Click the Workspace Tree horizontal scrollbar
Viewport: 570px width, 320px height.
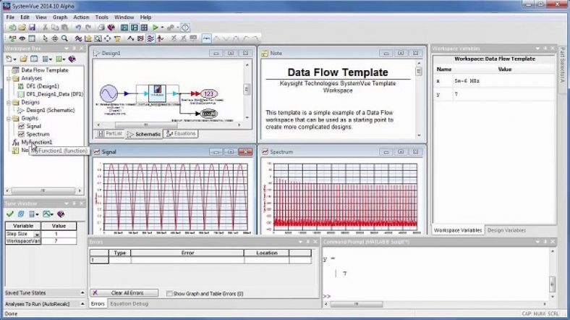tap(43, 190)
